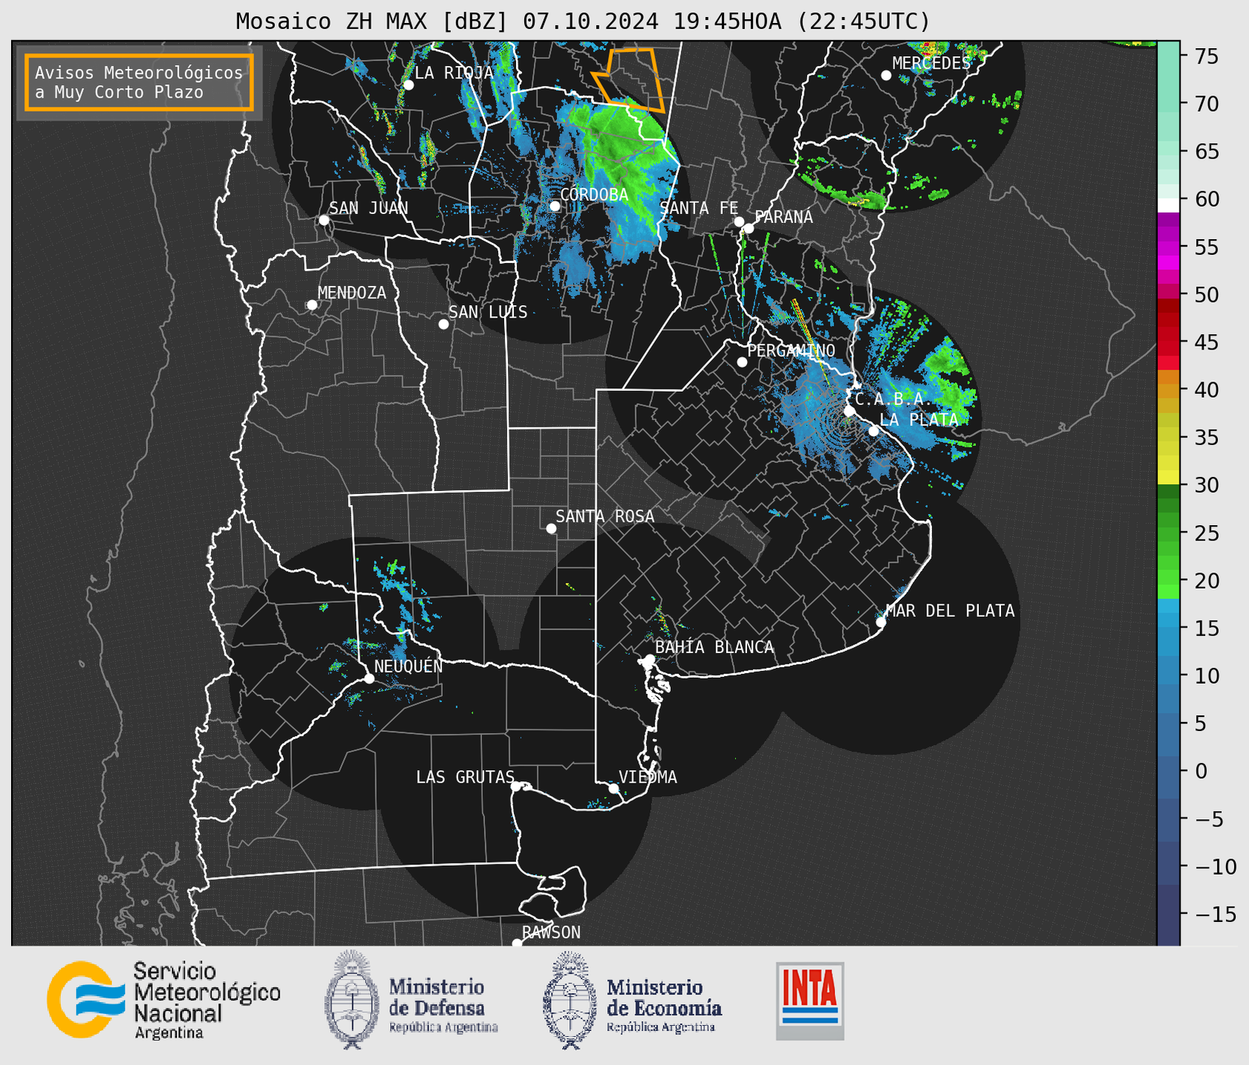Click the NEUQUÉN city marker dot
The image size is (1249, 1065).
(369, 678)
